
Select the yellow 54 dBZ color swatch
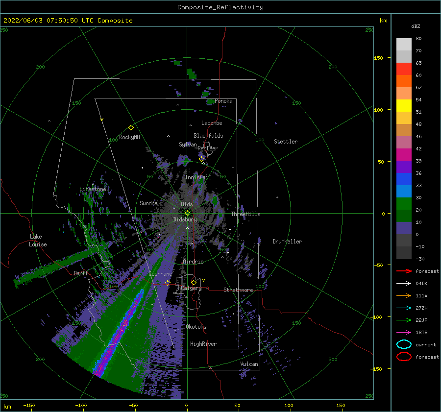click(404, 106)
